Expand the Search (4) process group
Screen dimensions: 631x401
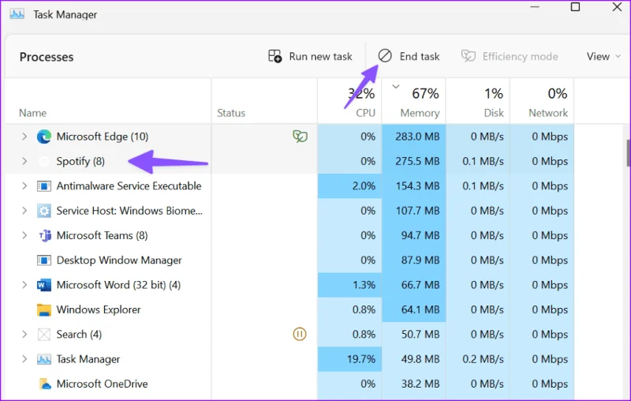pos(24,334)
